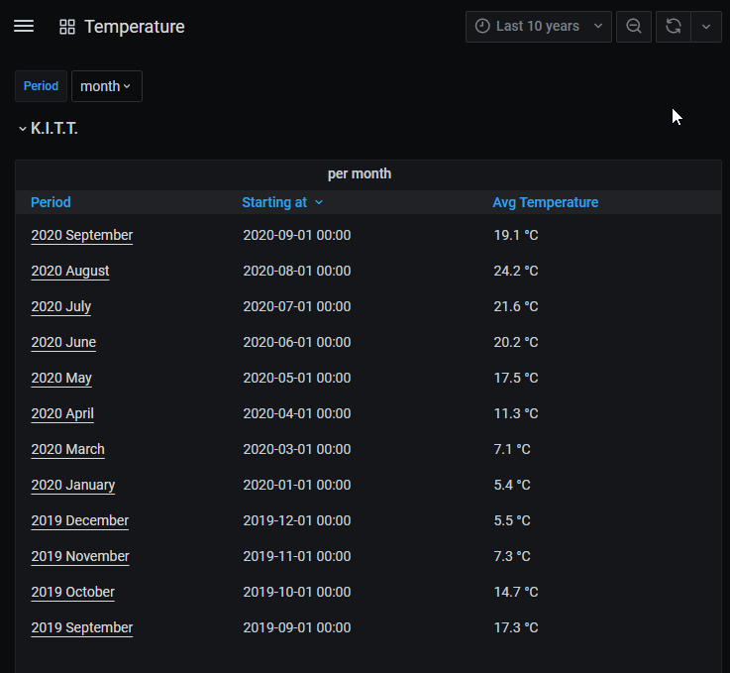This screenshot has height=673, width=730.
Task: Click the 14.7 °C temperature value
Action: click(x=516, y=592)
